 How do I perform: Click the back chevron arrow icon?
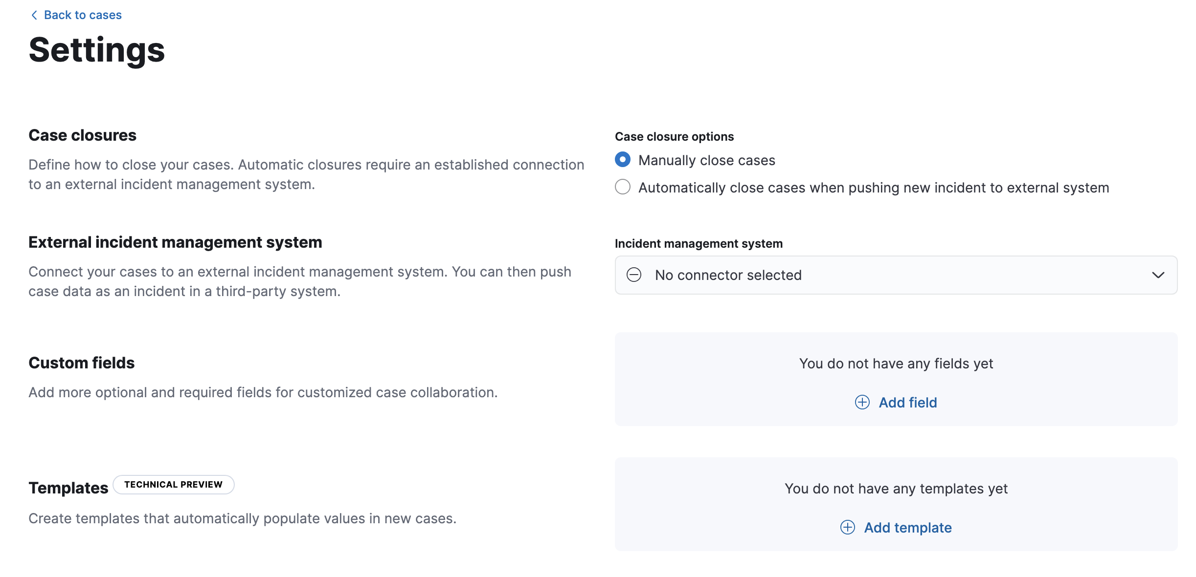[x=34, y=15]
